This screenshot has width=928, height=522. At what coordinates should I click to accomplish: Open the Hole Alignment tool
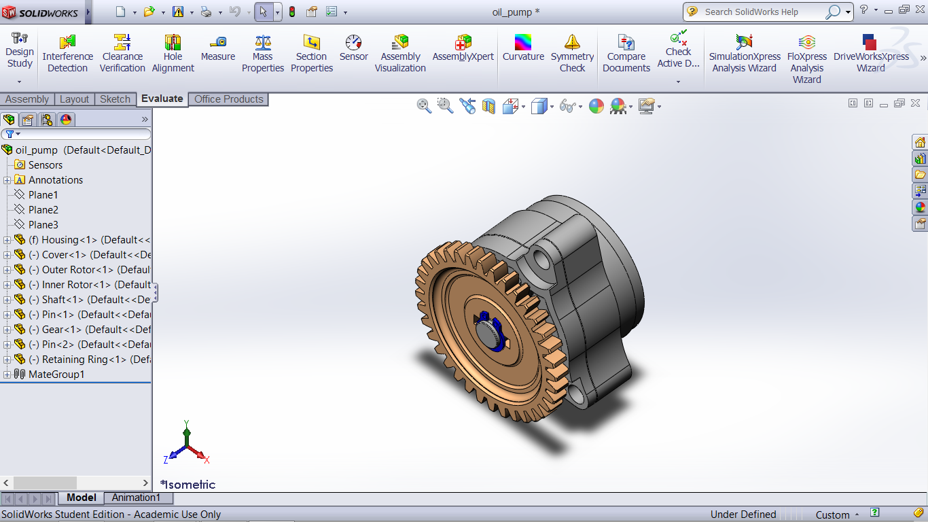click(173, 53)
